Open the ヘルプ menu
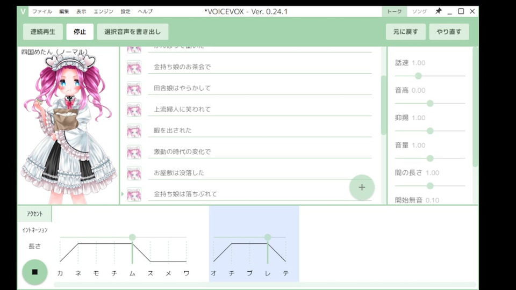 (x=145, y=11)
